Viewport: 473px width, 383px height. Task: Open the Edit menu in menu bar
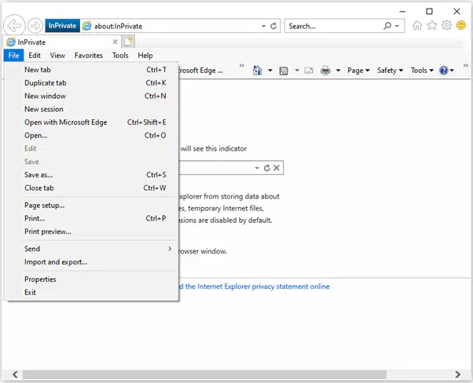coord(35,56)
